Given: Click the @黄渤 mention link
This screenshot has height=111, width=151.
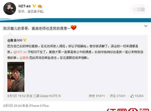Looking at the screenshot, I should [24, 58].
